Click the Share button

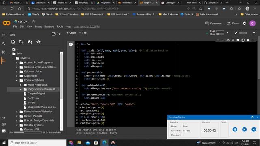click(x=233, y=24)
